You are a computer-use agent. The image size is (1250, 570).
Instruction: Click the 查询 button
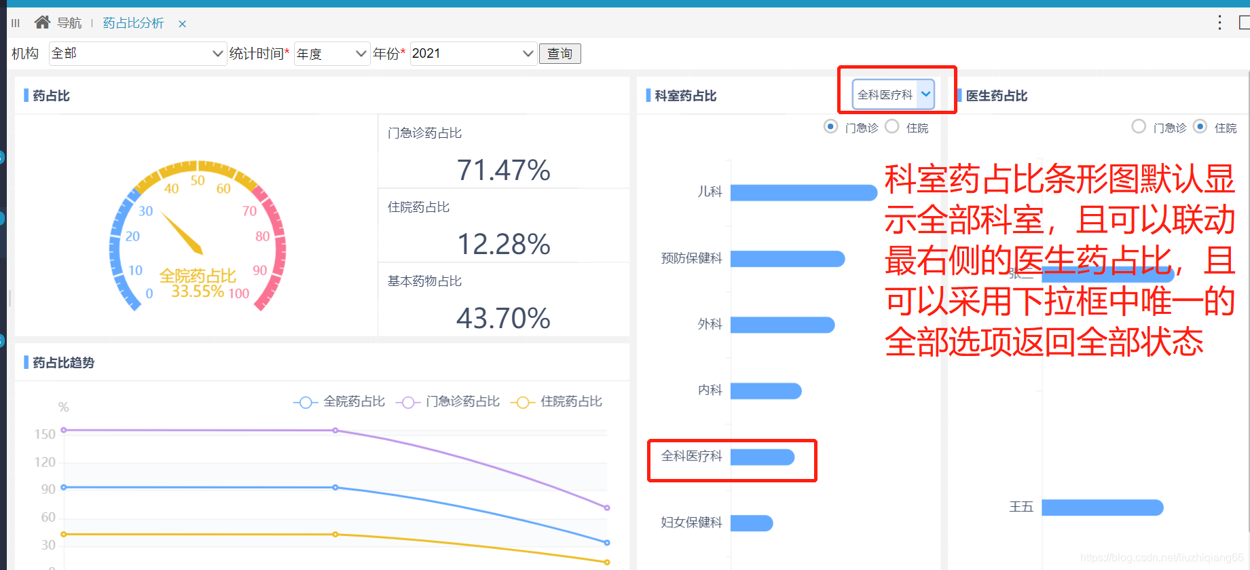pyautogui.click(x=560, y=54)
